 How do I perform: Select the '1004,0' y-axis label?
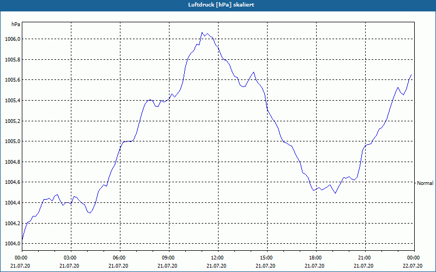tap(13, 244)
